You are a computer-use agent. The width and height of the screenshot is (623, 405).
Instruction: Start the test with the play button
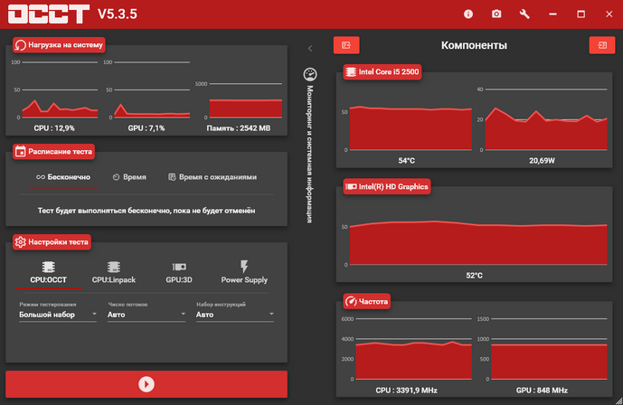tap(146, 384)
